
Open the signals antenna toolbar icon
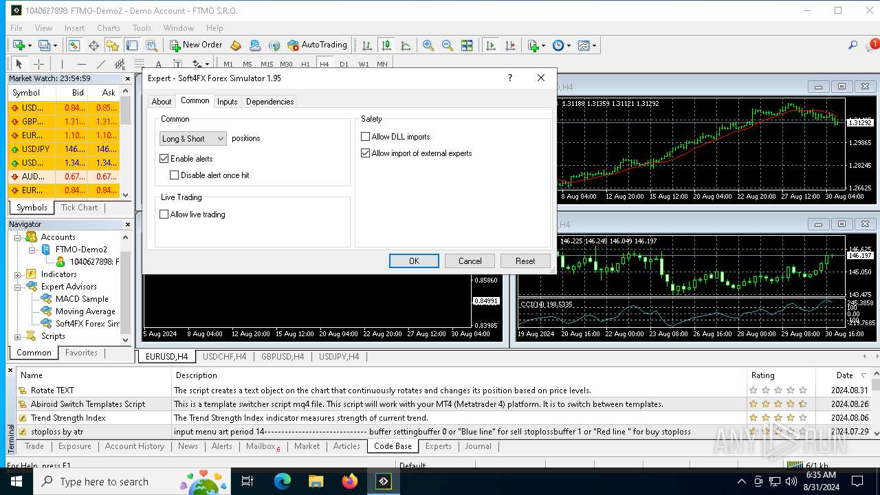(x=274, y=45)
